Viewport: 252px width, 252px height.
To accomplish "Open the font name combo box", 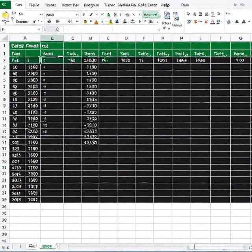I will tap(62, 15).
